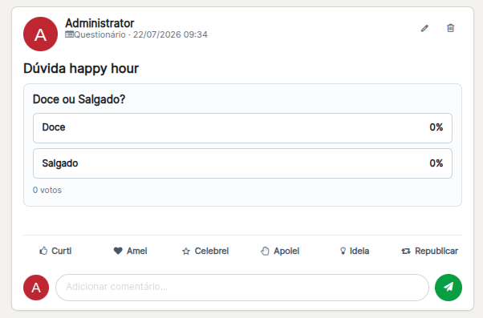Click the green send comment button

pos(448,288)
